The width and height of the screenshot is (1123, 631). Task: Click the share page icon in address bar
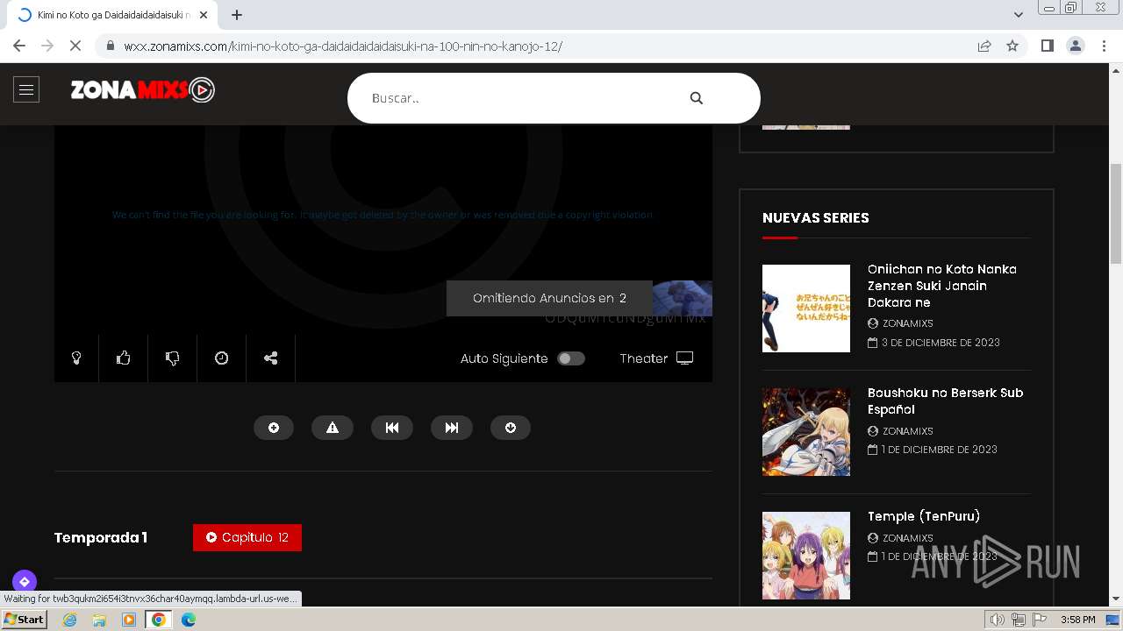[x=984, y=46]
